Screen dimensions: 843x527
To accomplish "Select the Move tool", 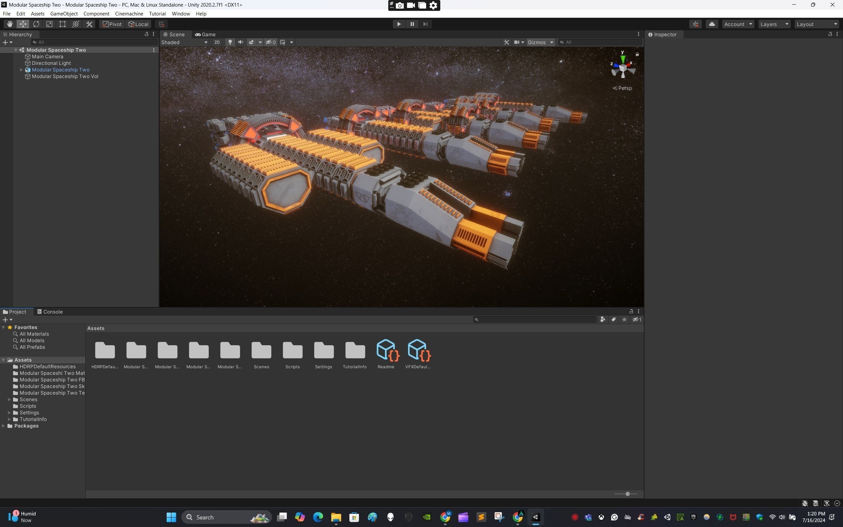I will coord(23,24).
